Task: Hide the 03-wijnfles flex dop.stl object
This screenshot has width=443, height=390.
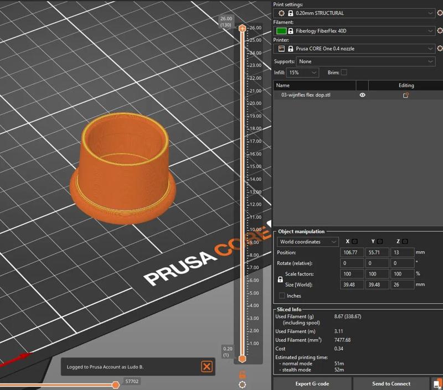Action: click(x=362, y=95)
